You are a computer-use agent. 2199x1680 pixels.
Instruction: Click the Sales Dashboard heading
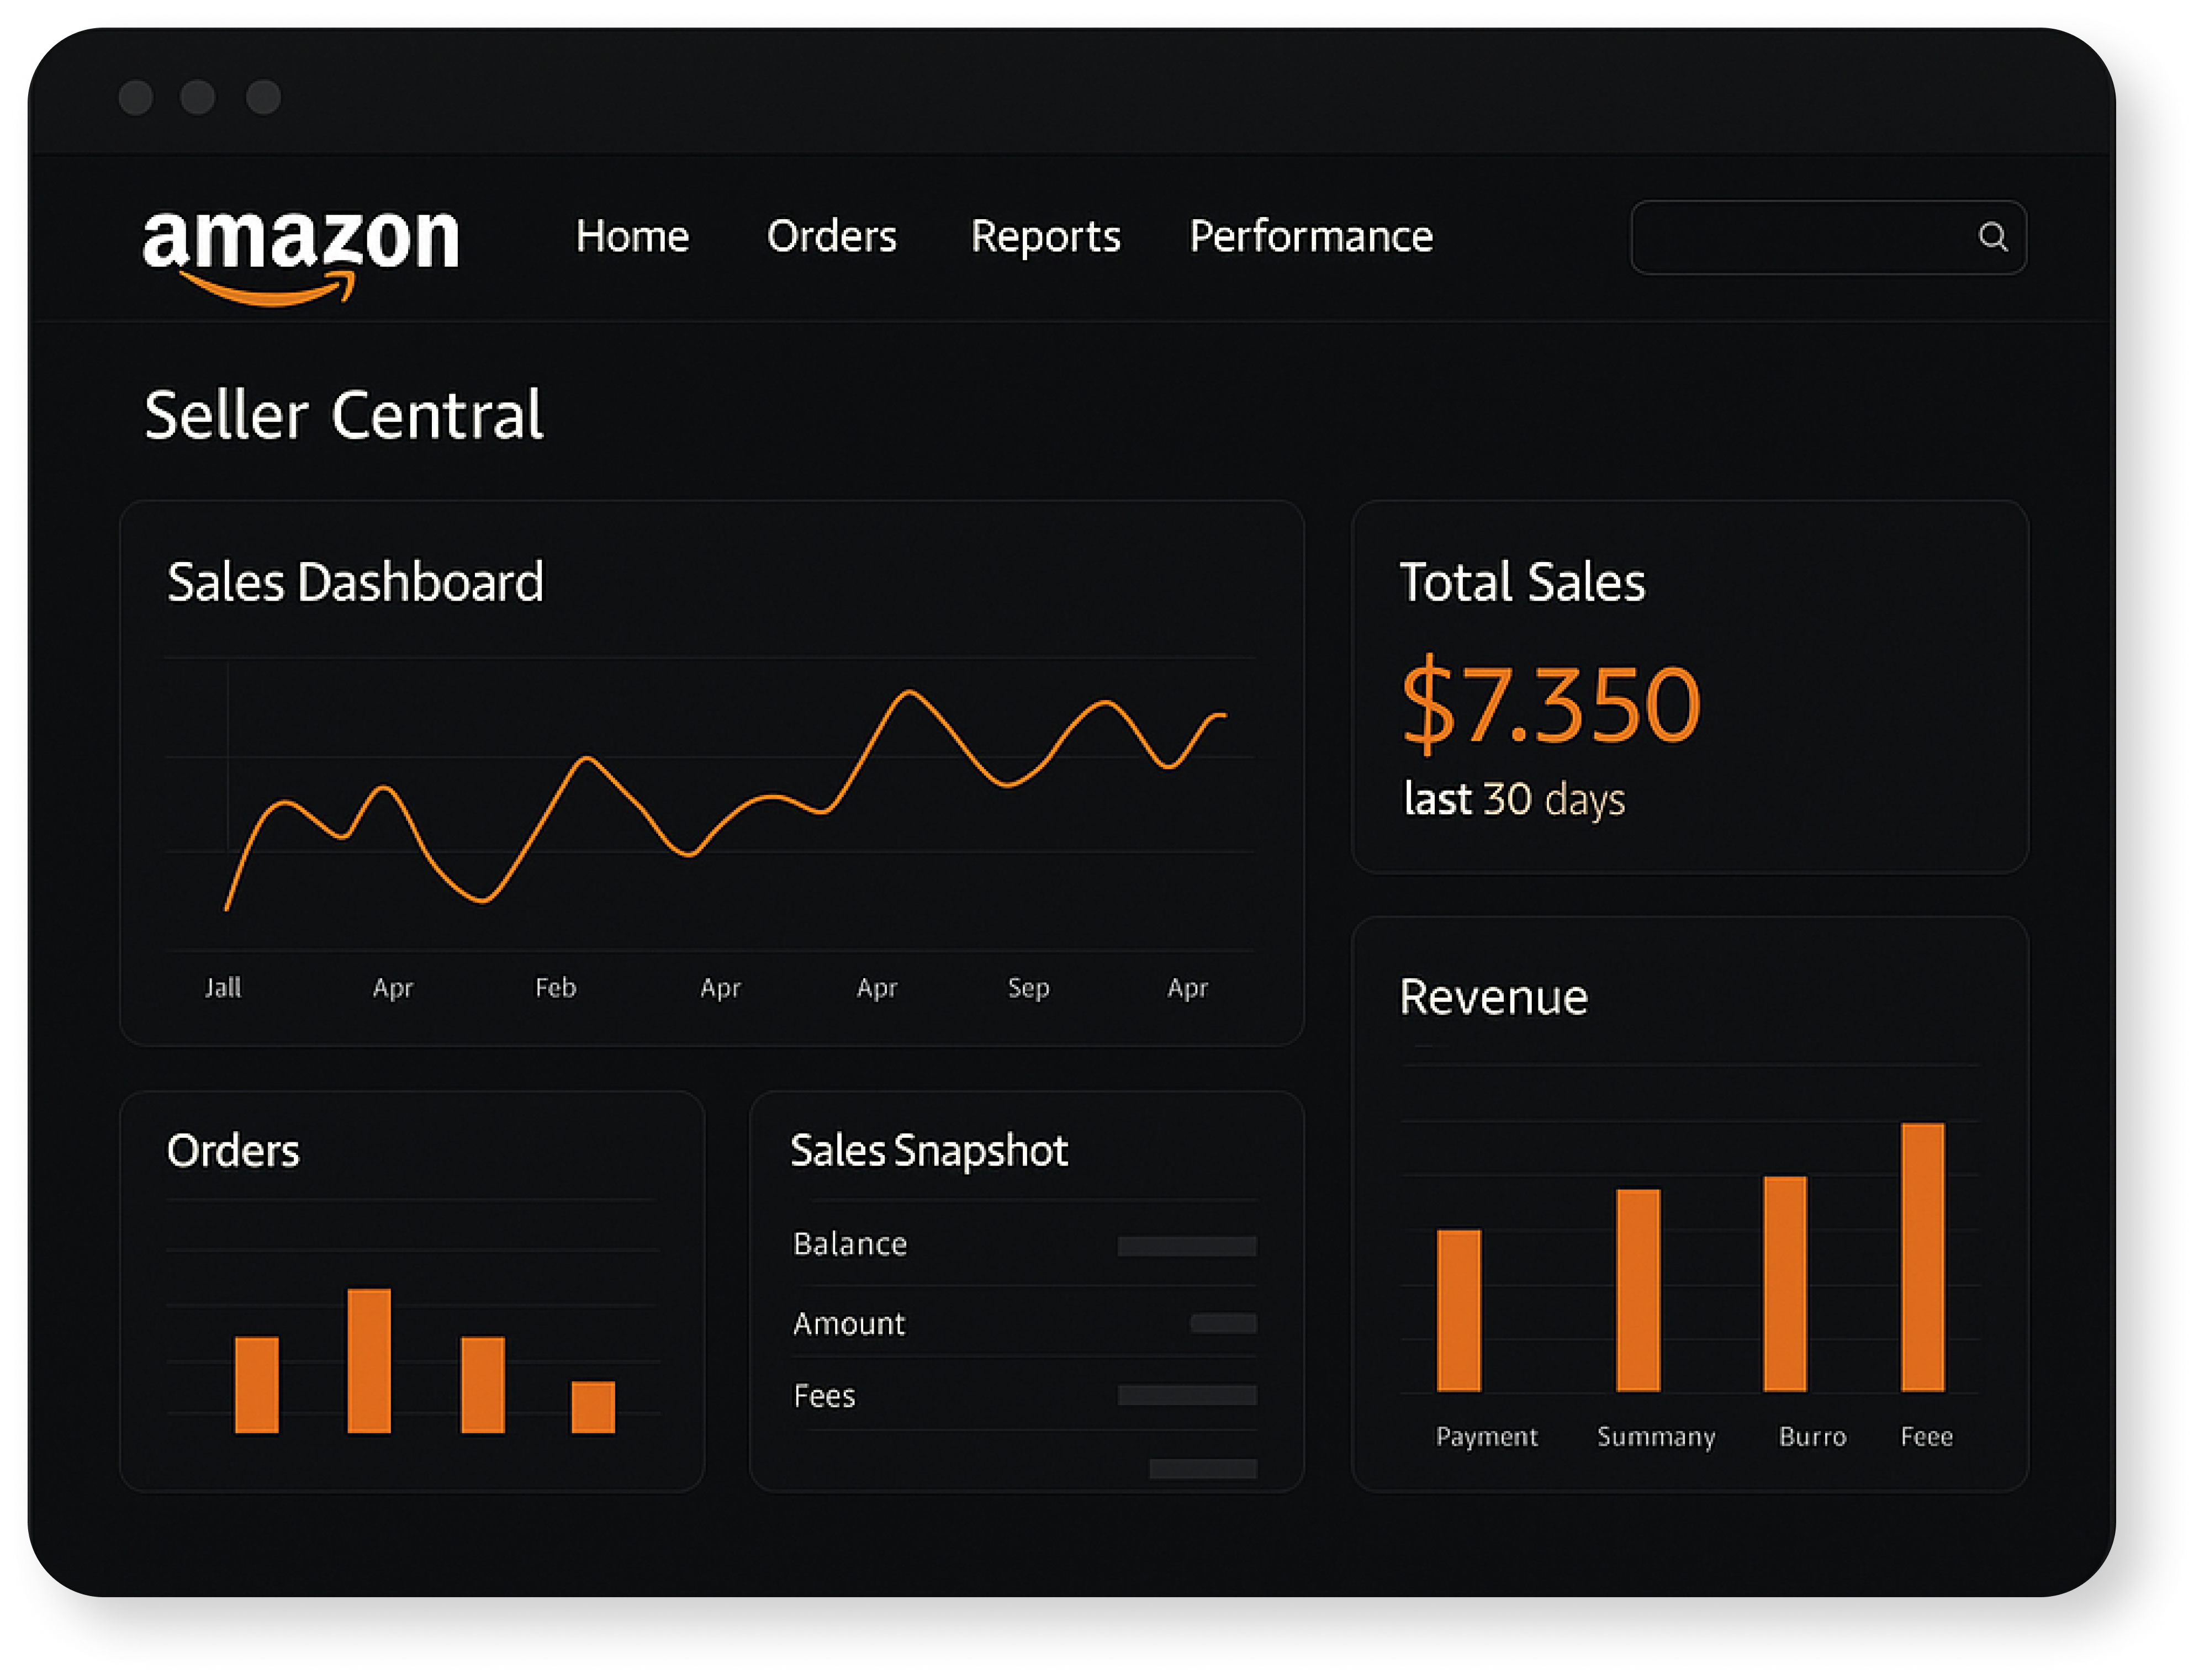355,582
